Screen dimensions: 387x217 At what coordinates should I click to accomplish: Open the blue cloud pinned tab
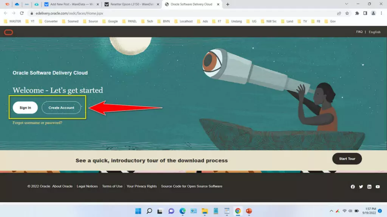tap(17, 4)
